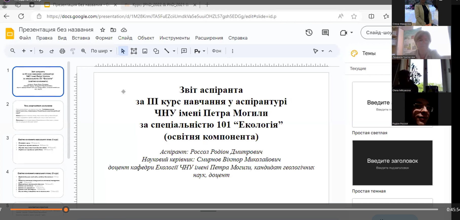Image resolution: width=460 pixels, height=220 pixels.
Task: Click the zoom magnifier tool
Action: click(x=83, y=51)
